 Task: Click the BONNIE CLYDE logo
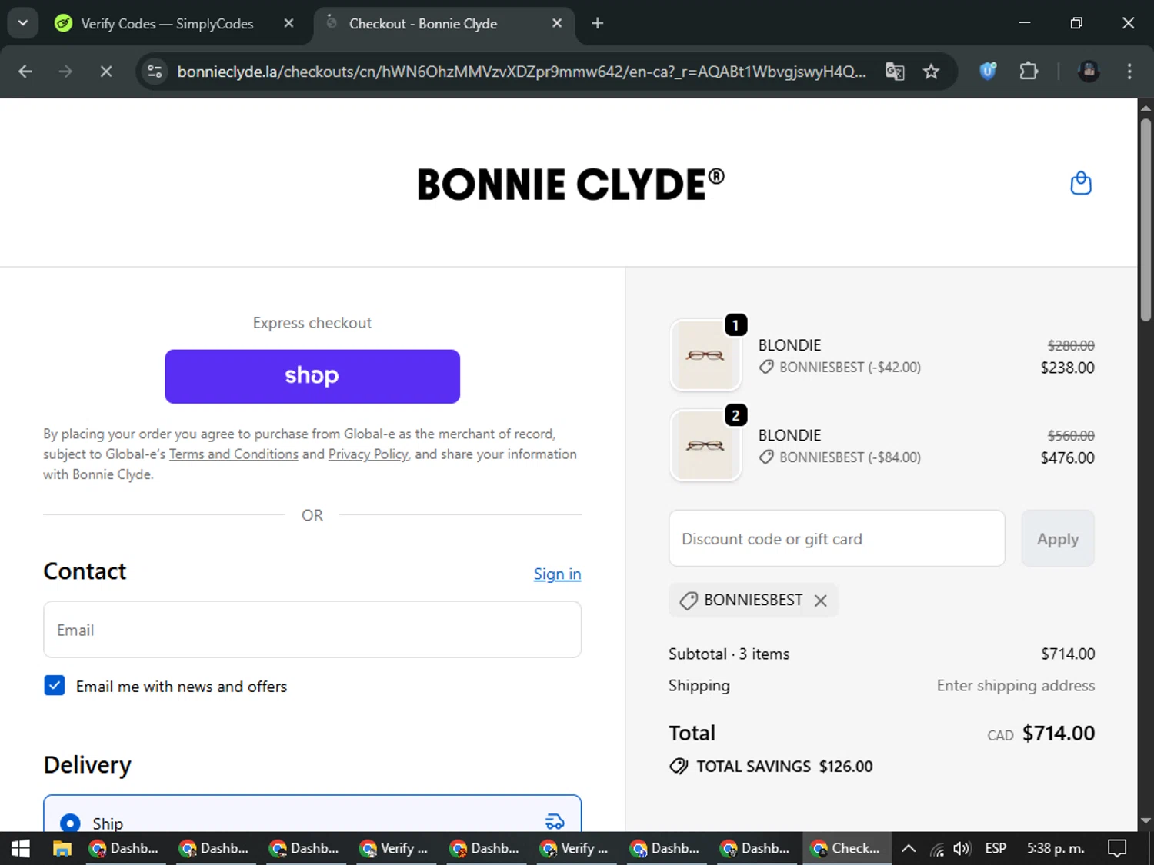tap(570, 184)
